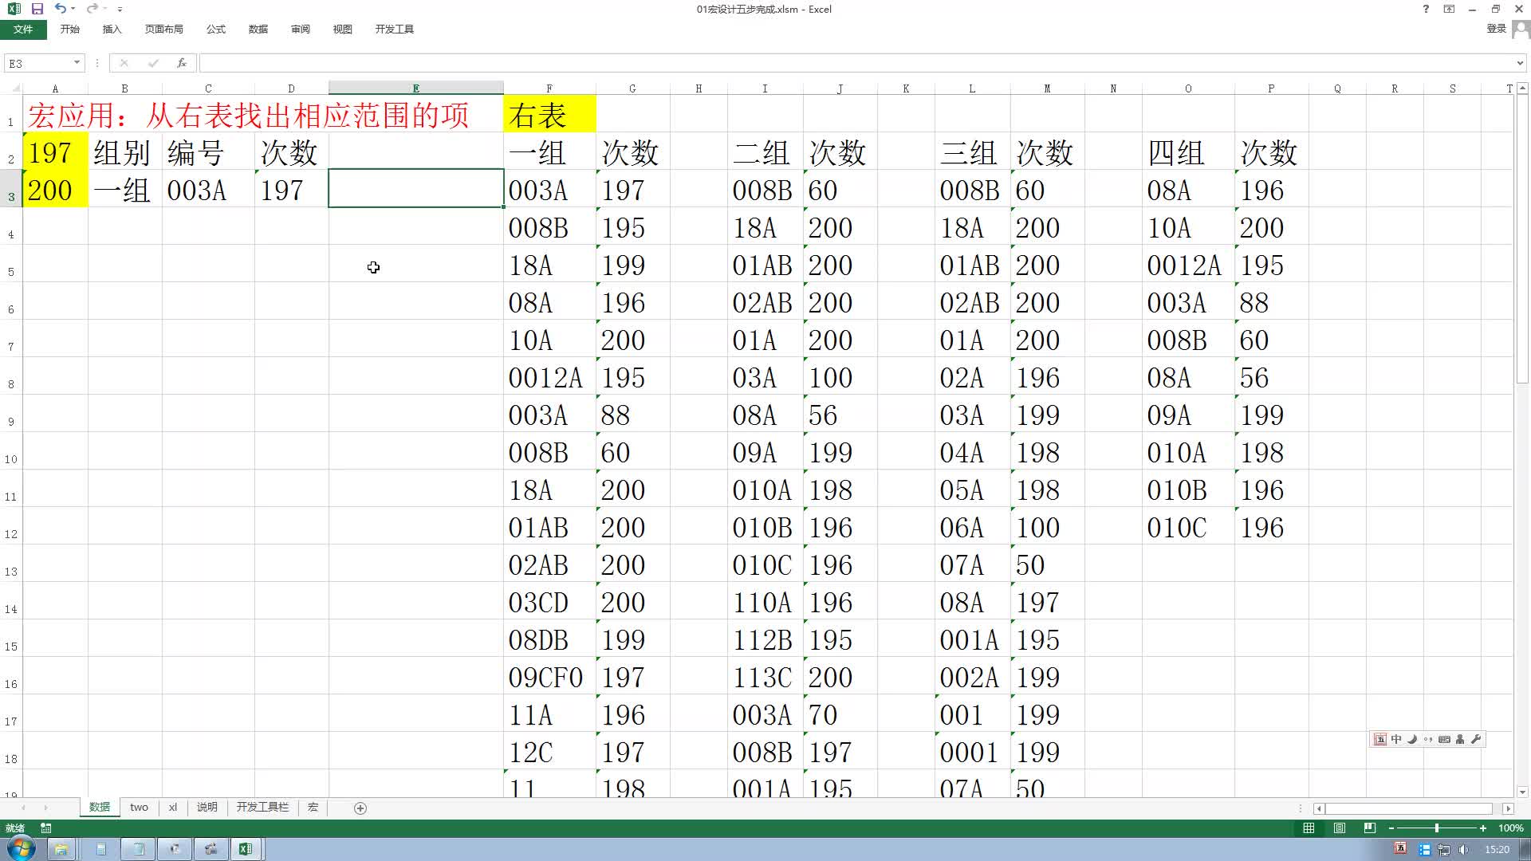Click the yellow 右表 cell
The height and width of the screenshot is (861, 1531).
549,114
